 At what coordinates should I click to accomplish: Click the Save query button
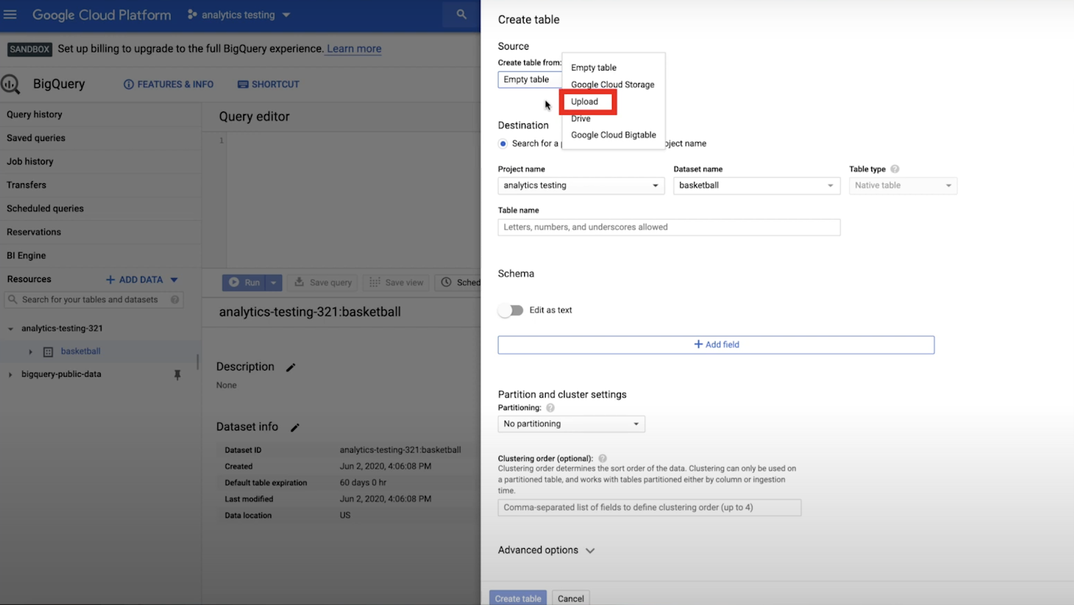coord(323,283)
